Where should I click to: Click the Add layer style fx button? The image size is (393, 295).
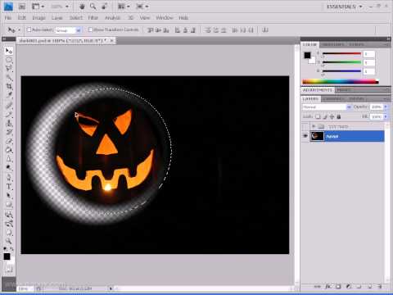[327, 287]
